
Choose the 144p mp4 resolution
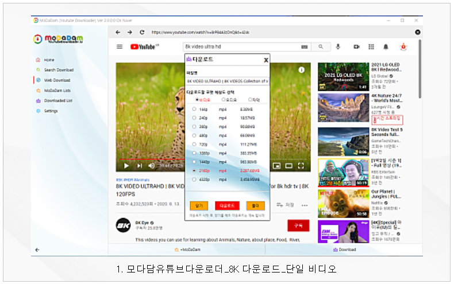coord(194,110)
